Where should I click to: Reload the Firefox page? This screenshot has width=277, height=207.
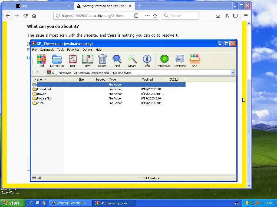[25, 16]
